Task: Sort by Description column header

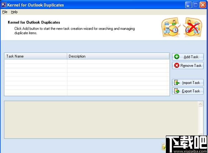Action: 118,56
